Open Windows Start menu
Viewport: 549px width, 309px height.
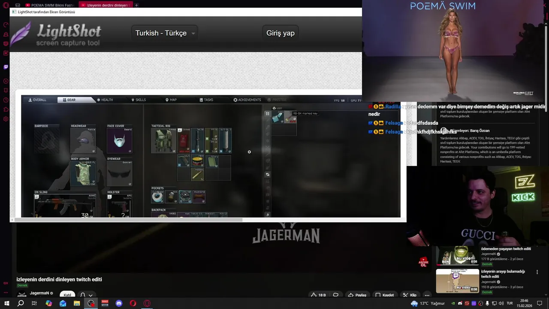click(x=6, y=303)
